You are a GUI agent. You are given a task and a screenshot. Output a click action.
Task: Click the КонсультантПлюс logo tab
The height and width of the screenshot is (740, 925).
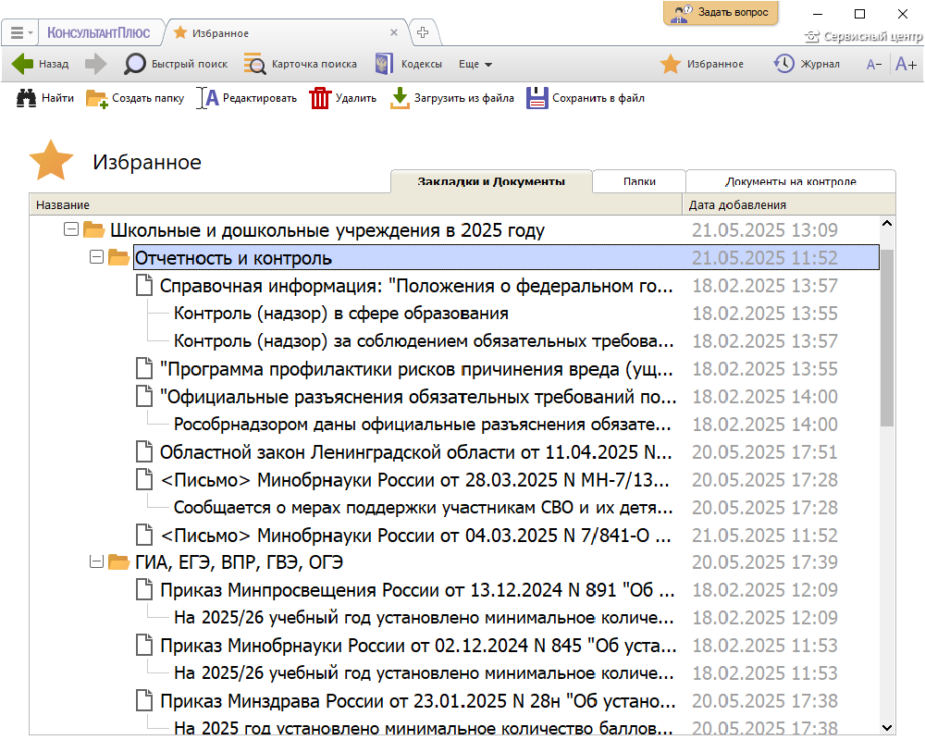[99, 33]
